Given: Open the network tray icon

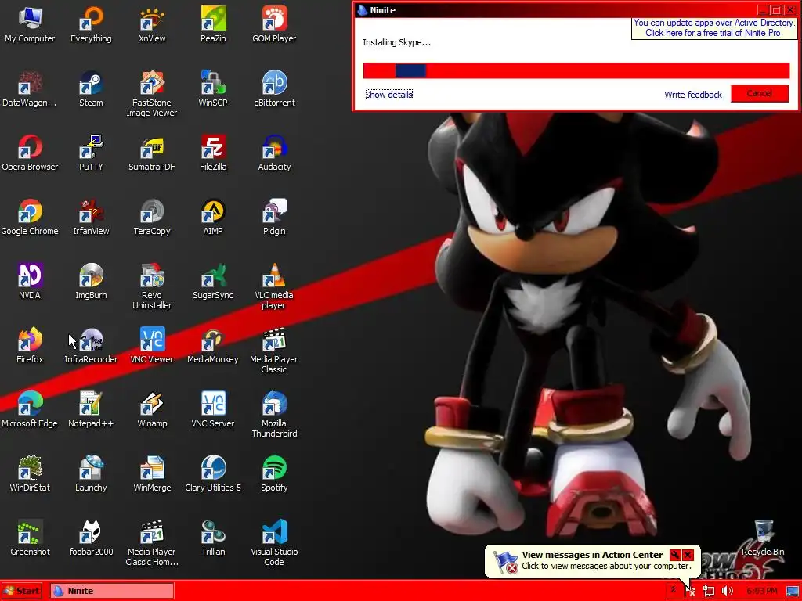Looking at the screenshot, I should (708, 592).
